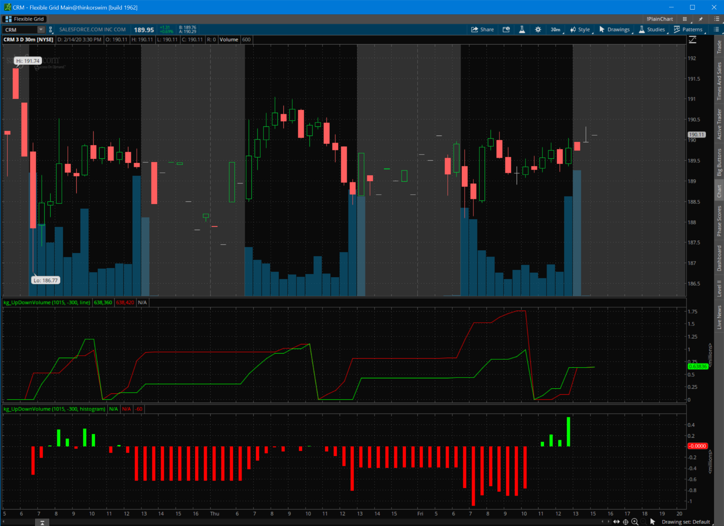Open the Big Buttons side tab
Screen dimensions: 724x526
[719, 162]
